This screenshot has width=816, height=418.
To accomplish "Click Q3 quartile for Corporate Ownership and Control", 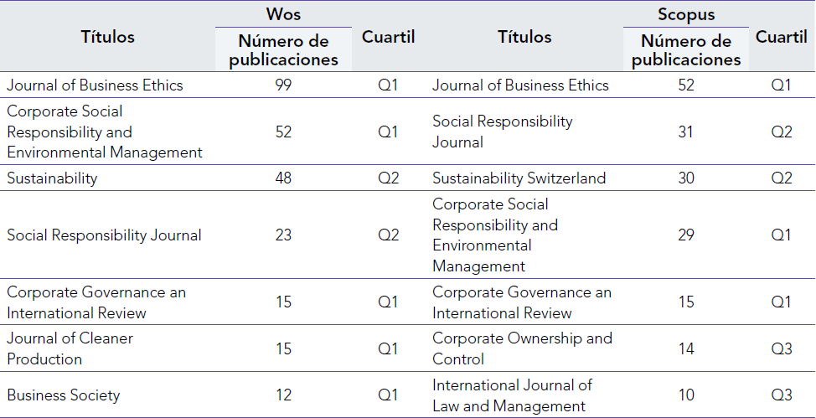I will [781, 348].
